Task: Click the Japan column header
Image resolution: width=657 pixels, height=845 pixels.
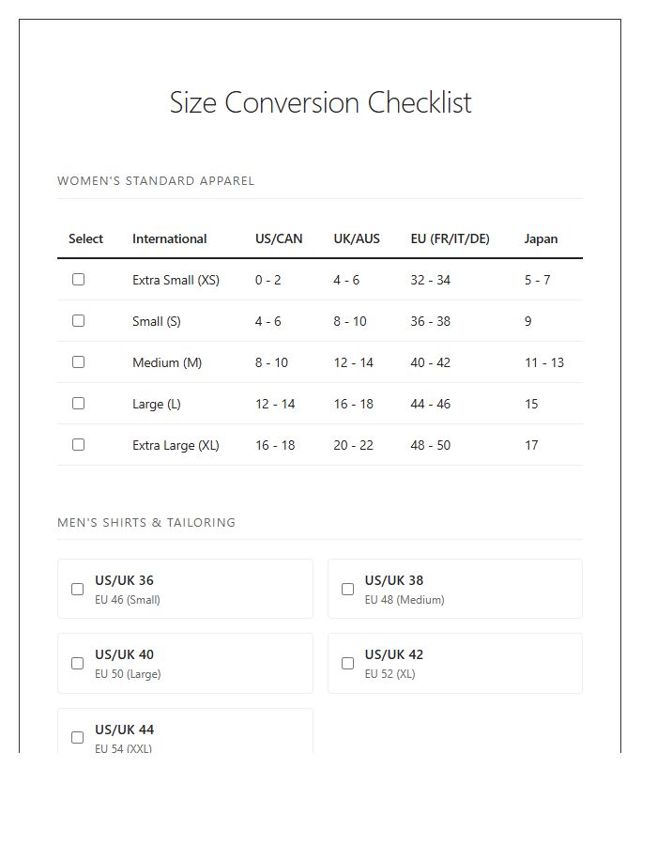Action: point(541,238)
